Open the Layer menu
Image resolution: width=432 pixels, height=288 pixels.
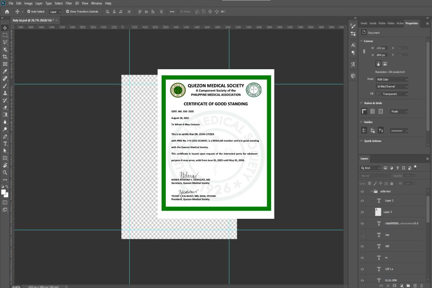click(39, 3)
